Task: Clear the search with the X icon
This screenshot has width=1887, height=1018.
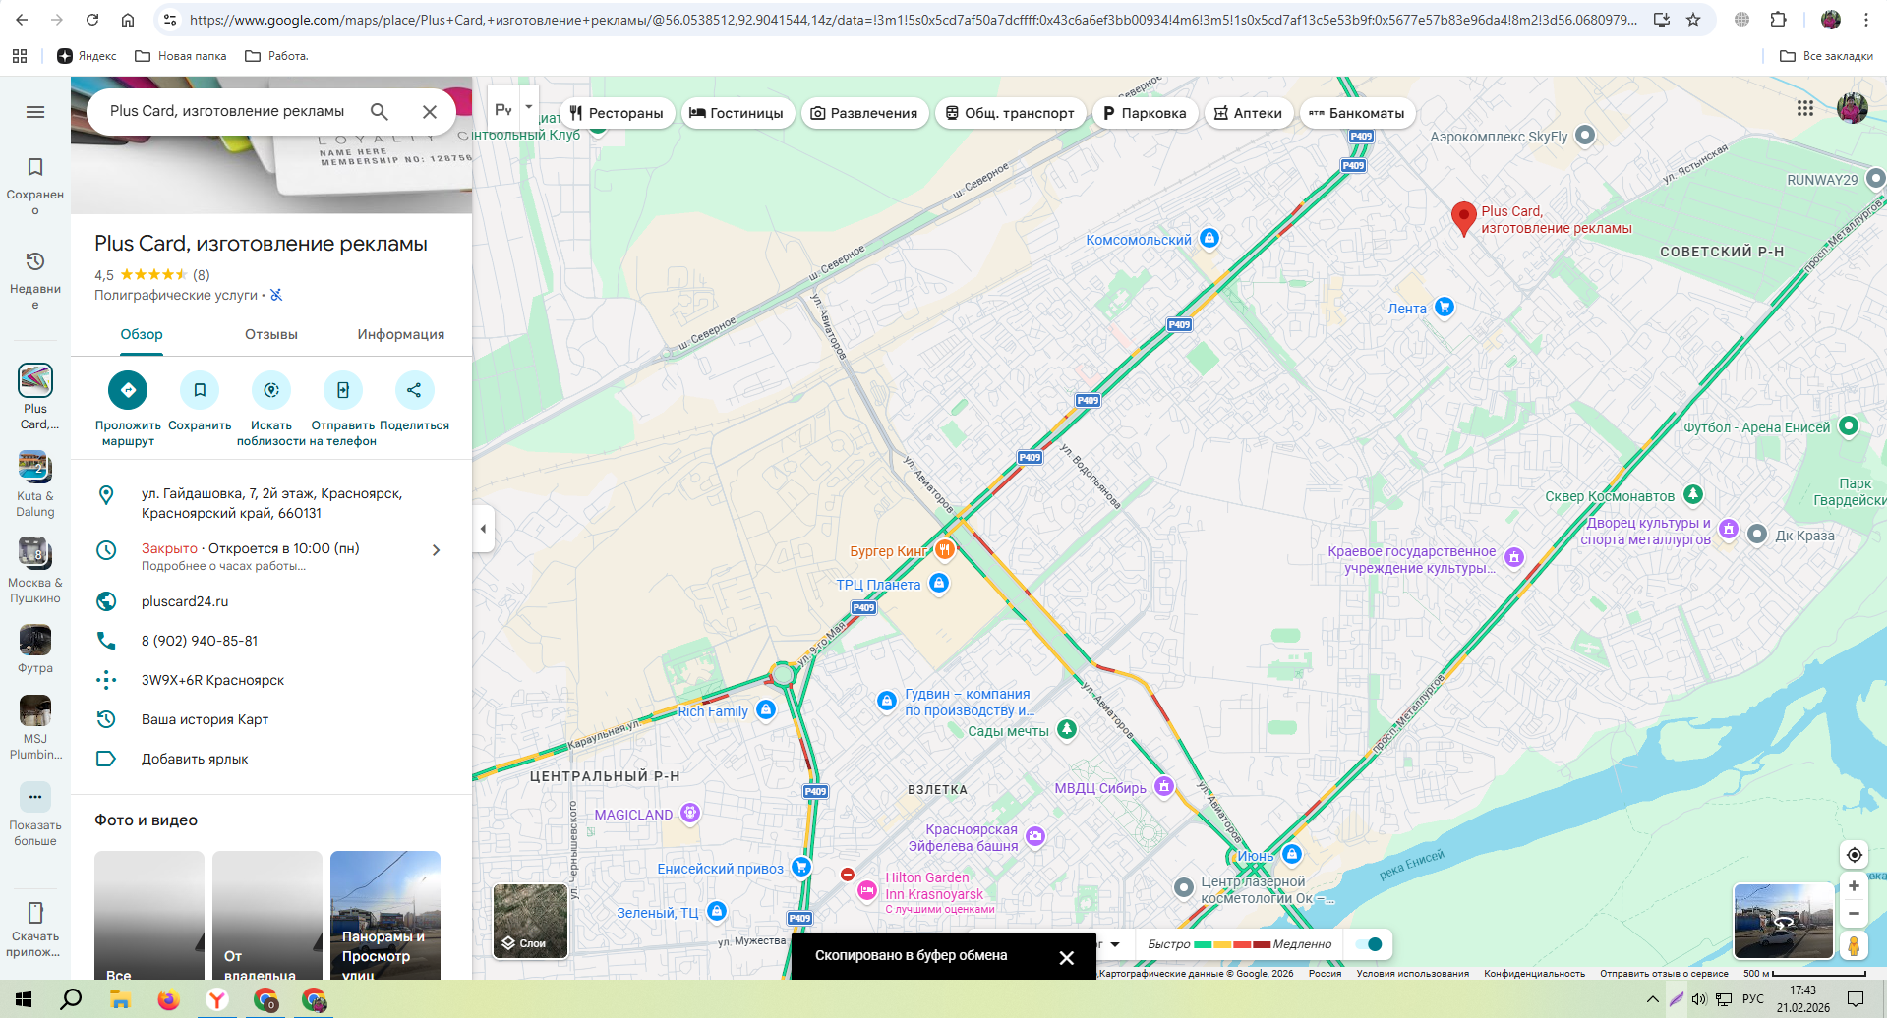Action: (430, 112)
